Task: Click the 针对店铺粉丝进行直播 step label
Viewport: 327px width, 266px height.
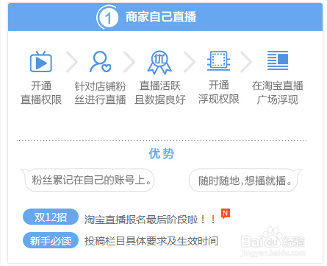Action: tap(100, 93)
